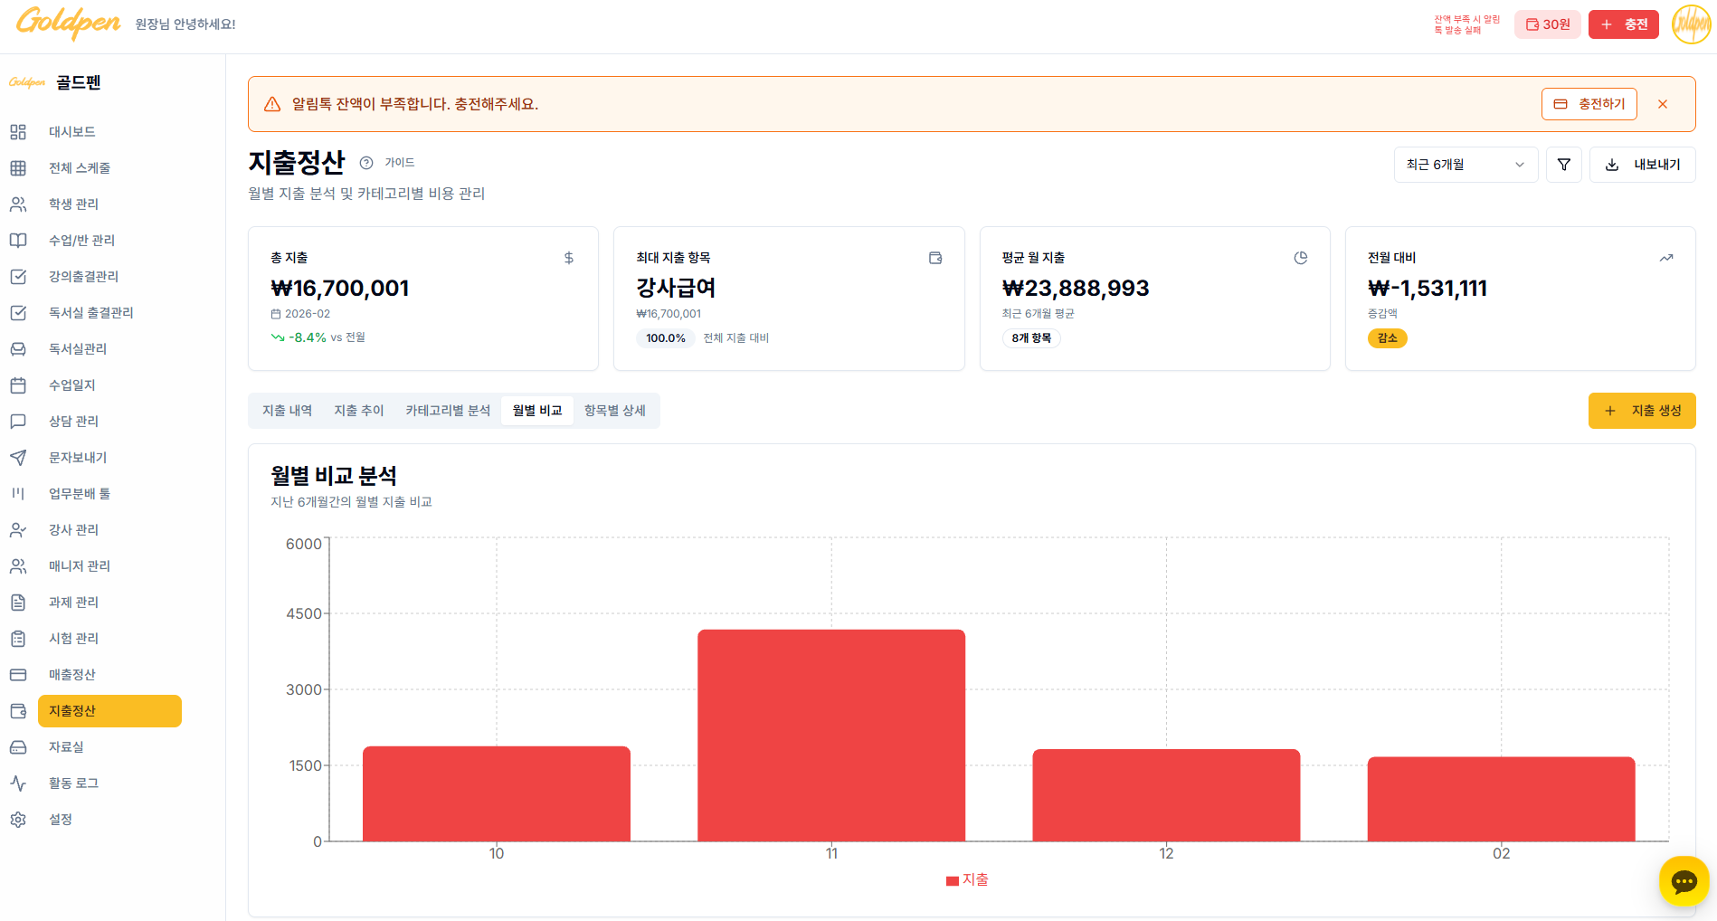Click the 대시보드 grid icon in sidebar
The height and width of the screenshot is (921, 1717).
click(18, 132)
